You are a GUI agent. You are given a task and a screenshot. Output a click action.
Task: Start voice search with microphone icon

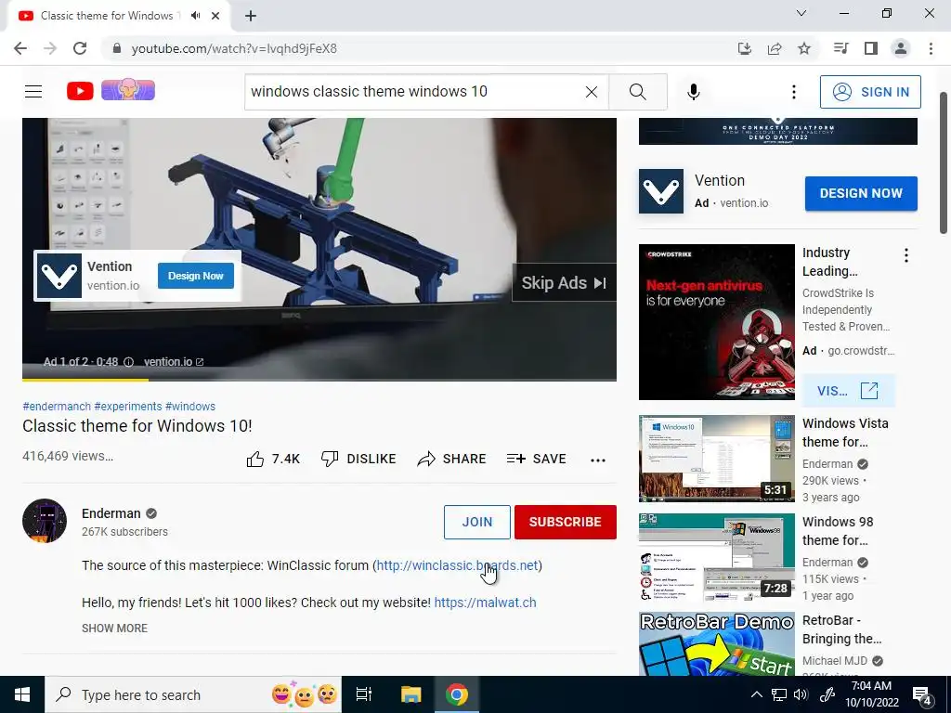(x=694, y=92)
